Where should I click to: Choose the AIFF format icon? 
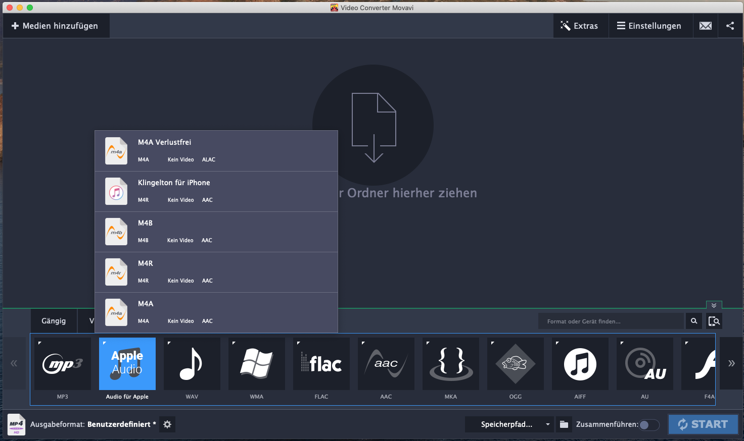click(x=580, y=364)
